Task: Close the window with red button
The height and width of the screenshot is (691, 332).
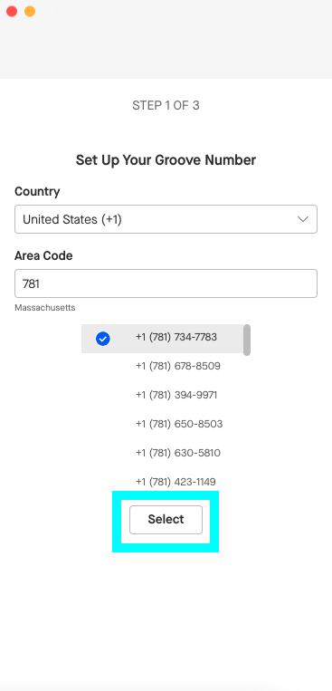Action: [x=12, y=12]
